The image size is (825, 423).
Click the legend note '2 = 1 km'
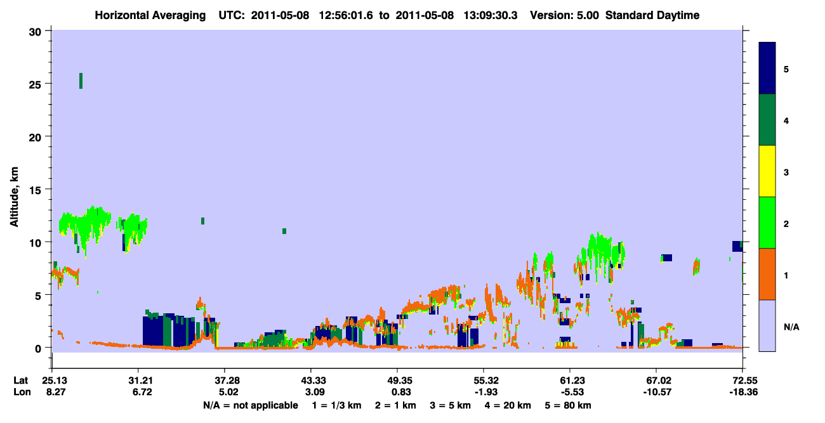coord(394,405)
